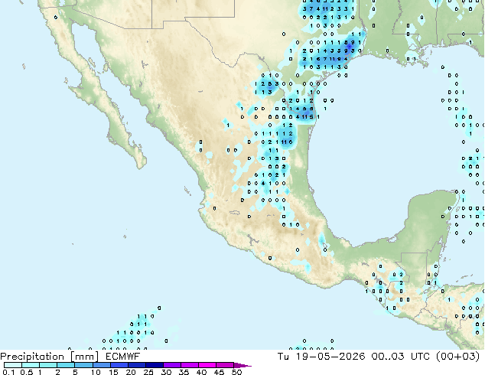
Task: Click the date text '19-05-2026'
Action: pos(330,357)
